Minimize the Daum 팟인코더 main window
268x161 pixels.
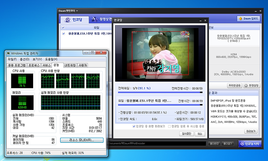pos(256,11)
